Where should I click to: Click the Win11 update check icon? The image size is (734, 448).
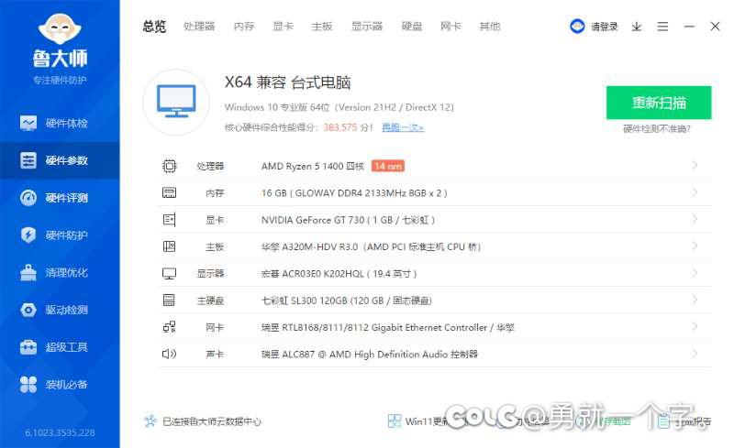[395, 421]
